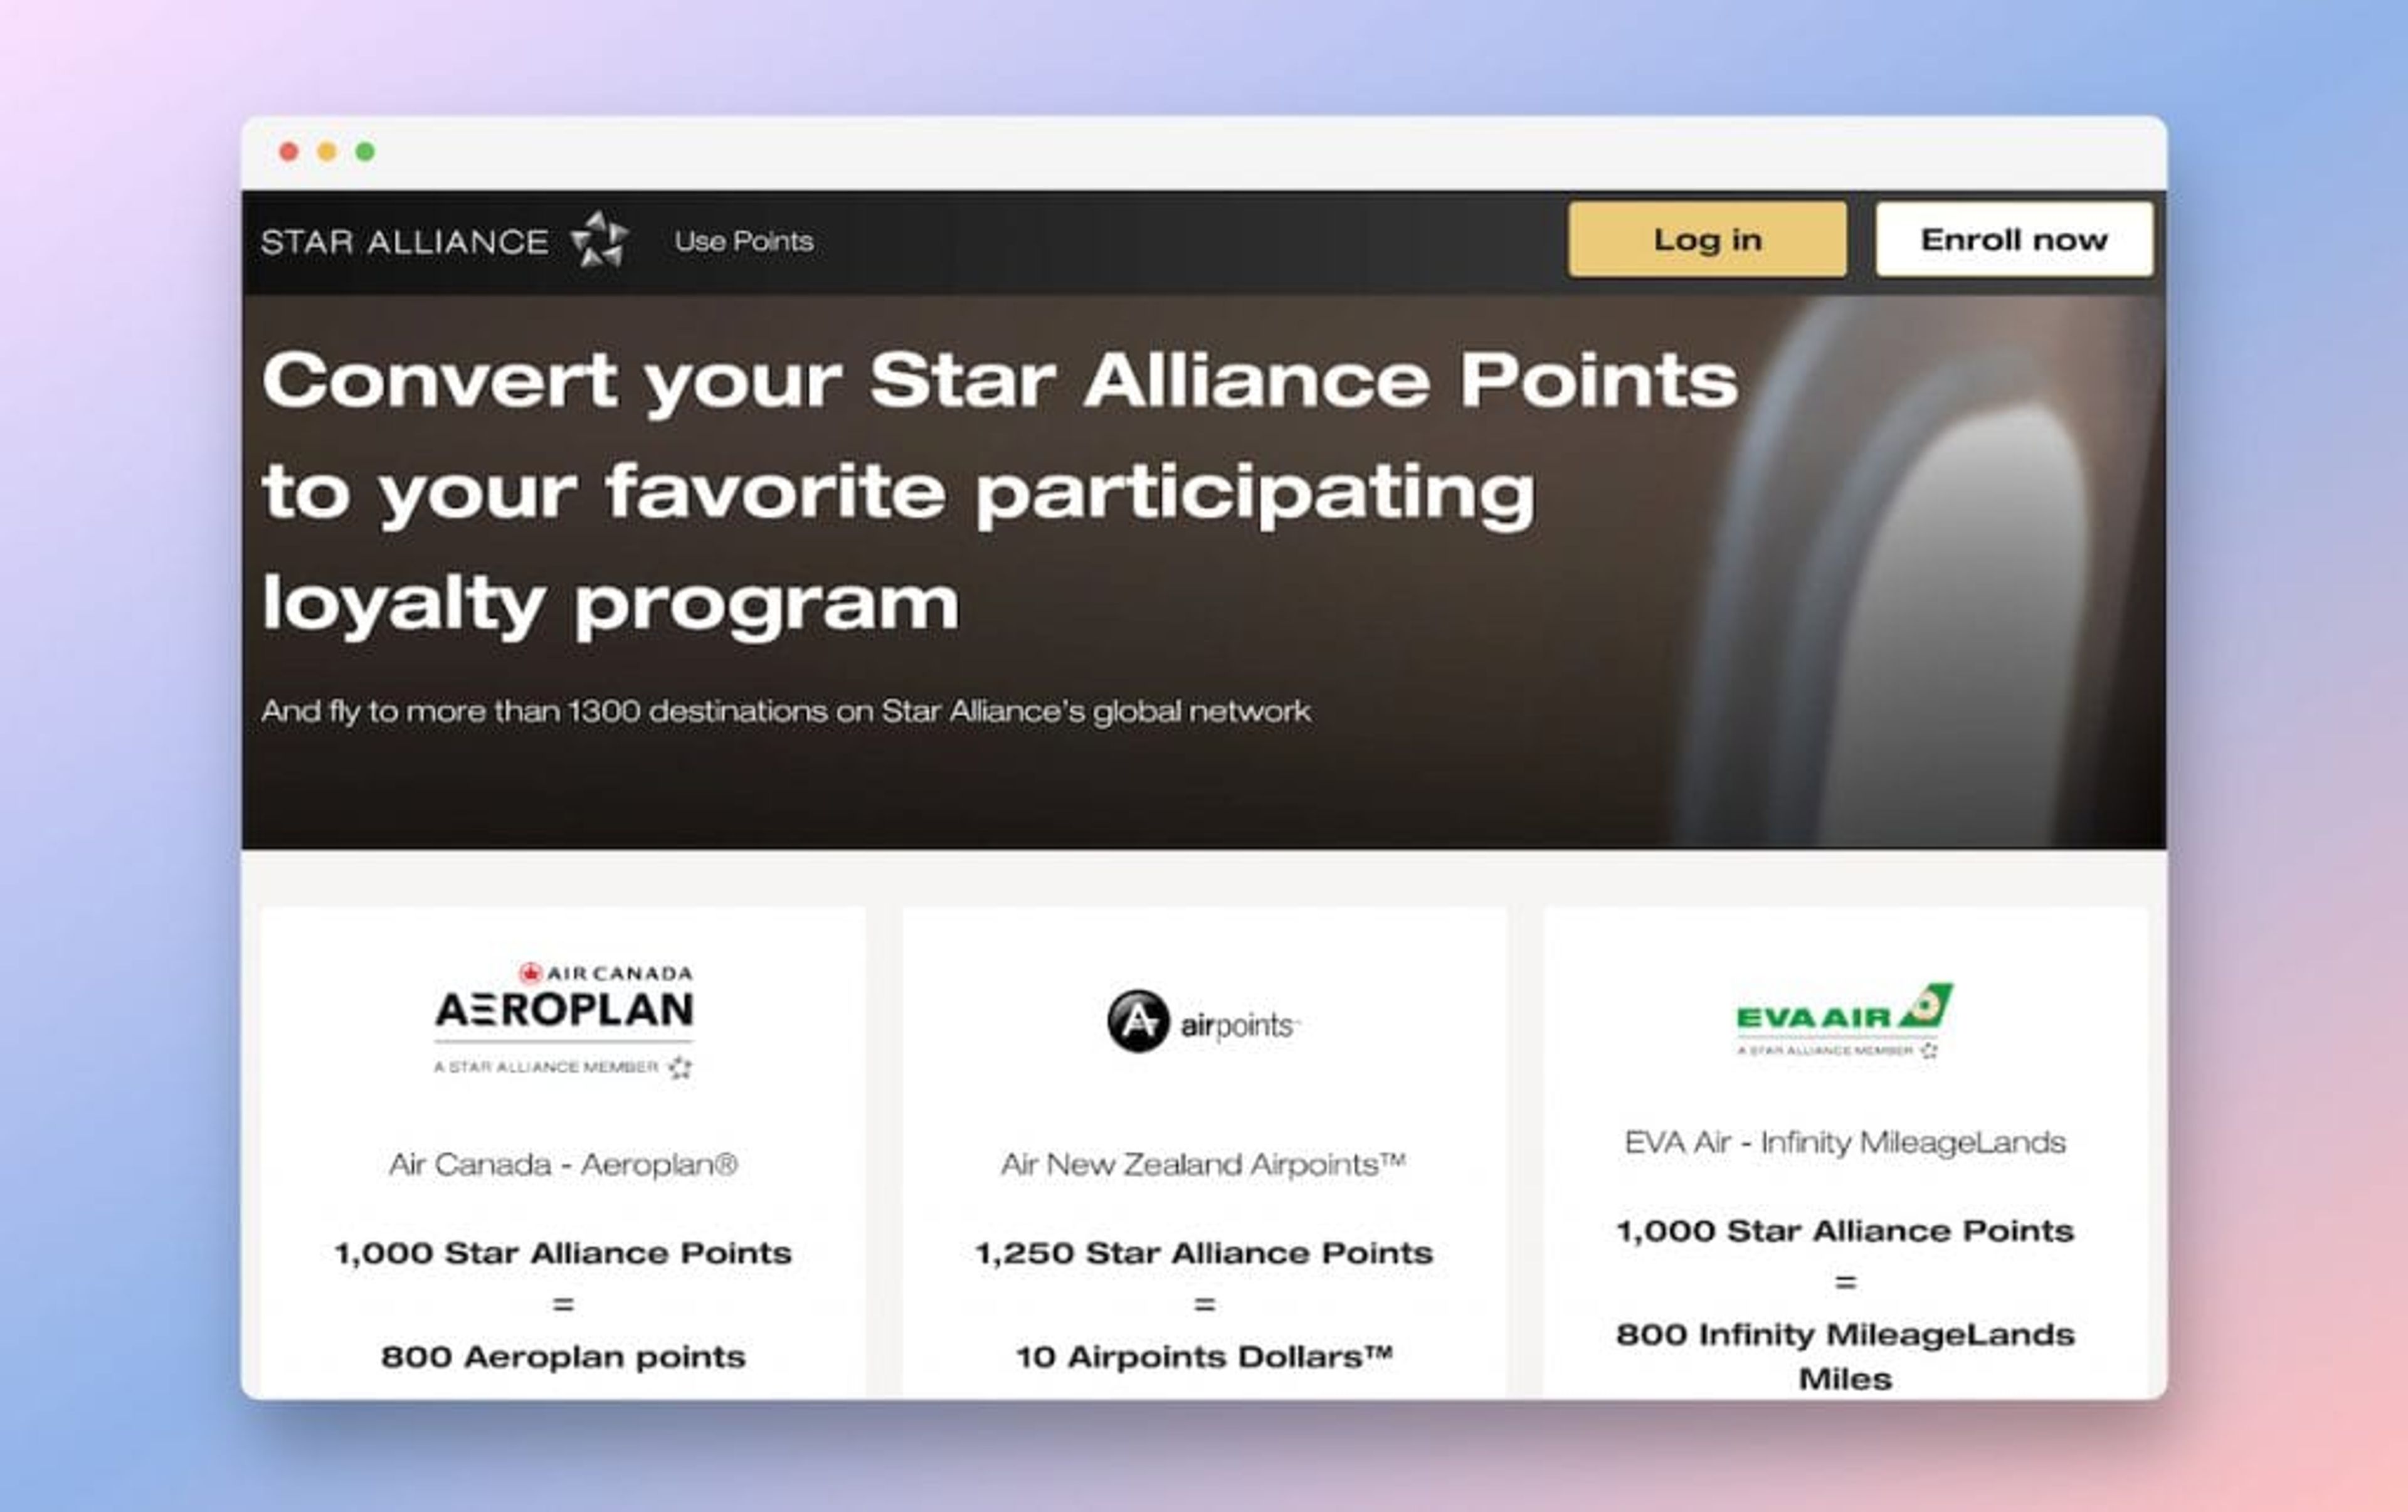The height and width of the screenshot is (1512, 2408).
Task: Click the Log in button
Action: click(1707, 239)
